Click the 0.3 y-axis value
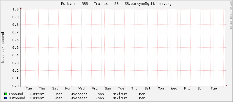The width and height of the screenshot is (233, 102). coord(15,63)
